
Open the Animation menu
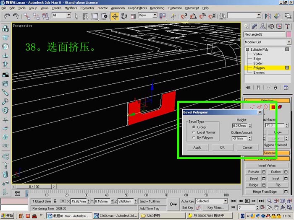pyautogui.click(x=118, y=8)
